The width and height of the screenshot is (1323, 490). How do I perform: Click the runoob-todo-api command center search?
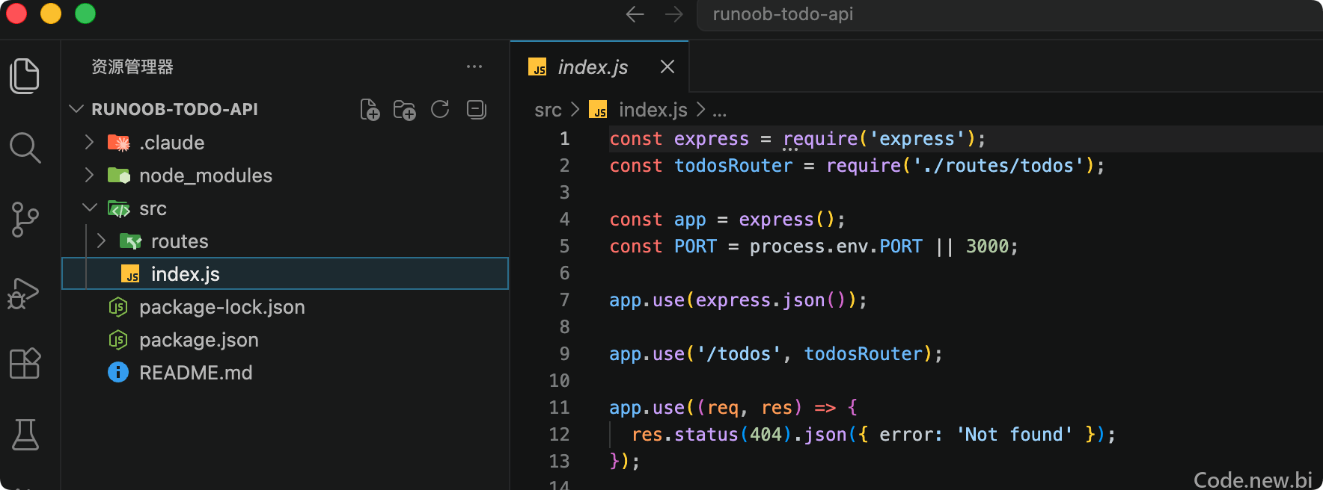(1009, 15)
